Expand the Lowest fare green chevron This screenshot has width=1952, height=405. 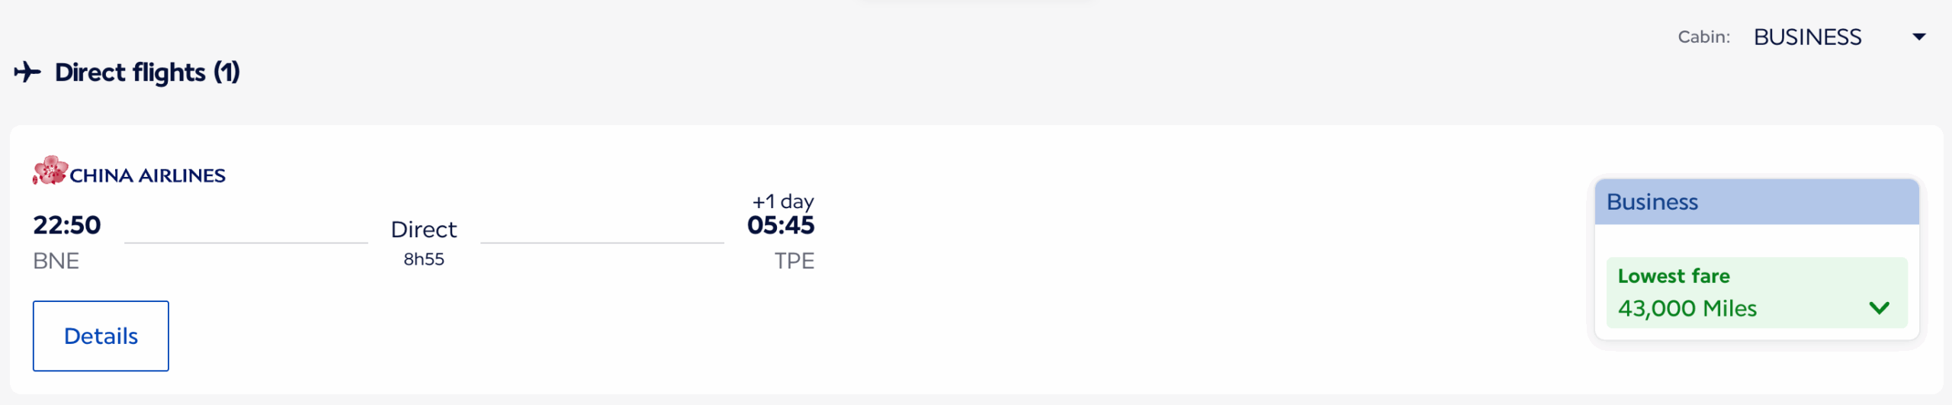(1879, 308)
